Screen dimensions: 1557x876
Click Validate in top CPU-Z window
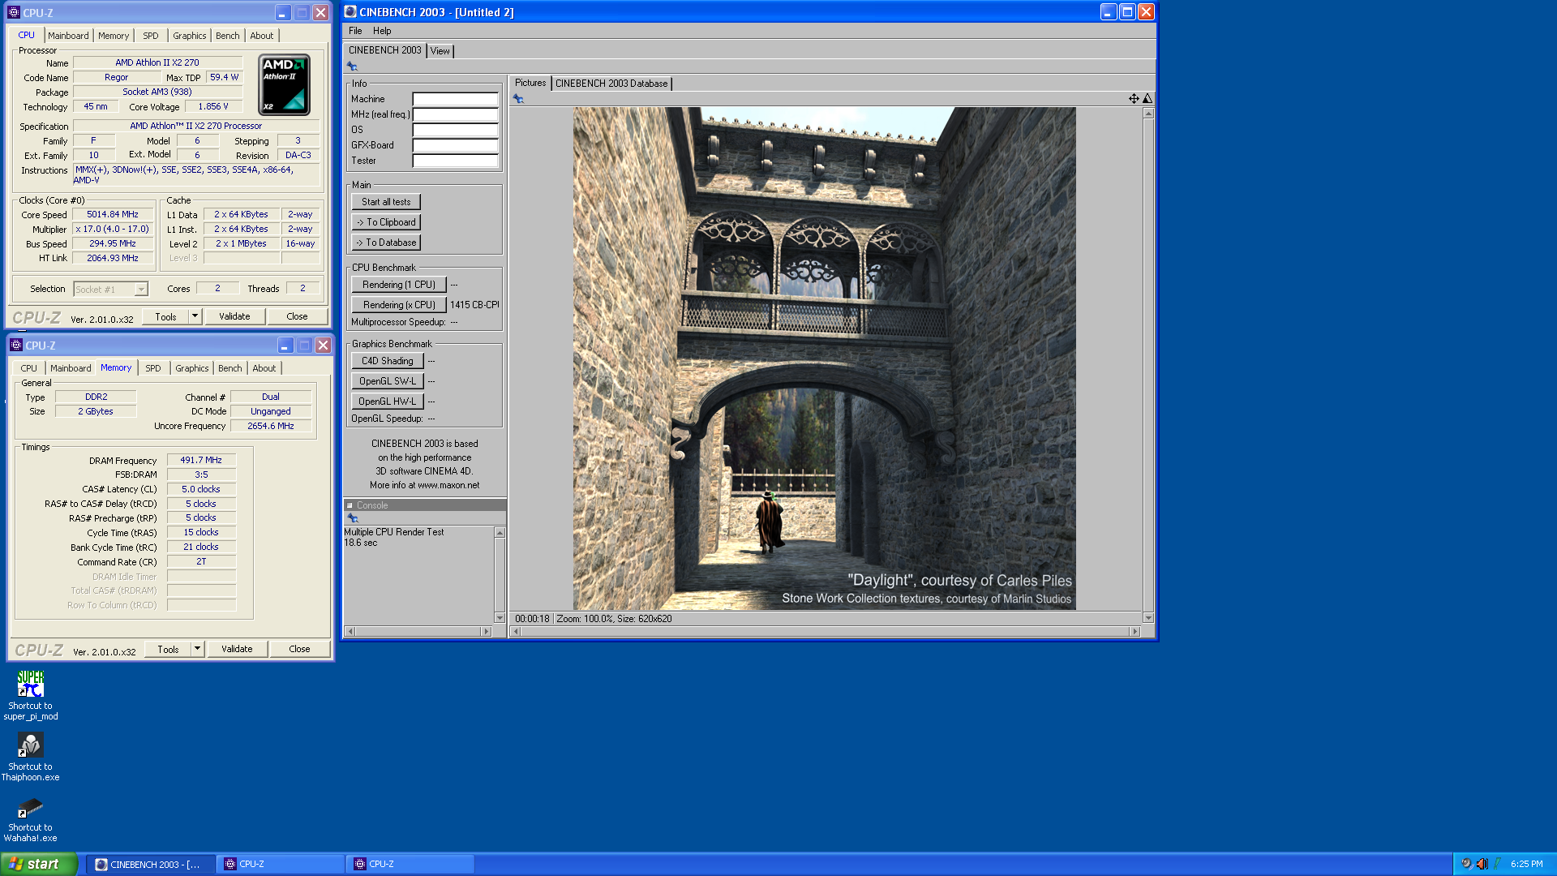pyautogui.click(x=234, y=316)
